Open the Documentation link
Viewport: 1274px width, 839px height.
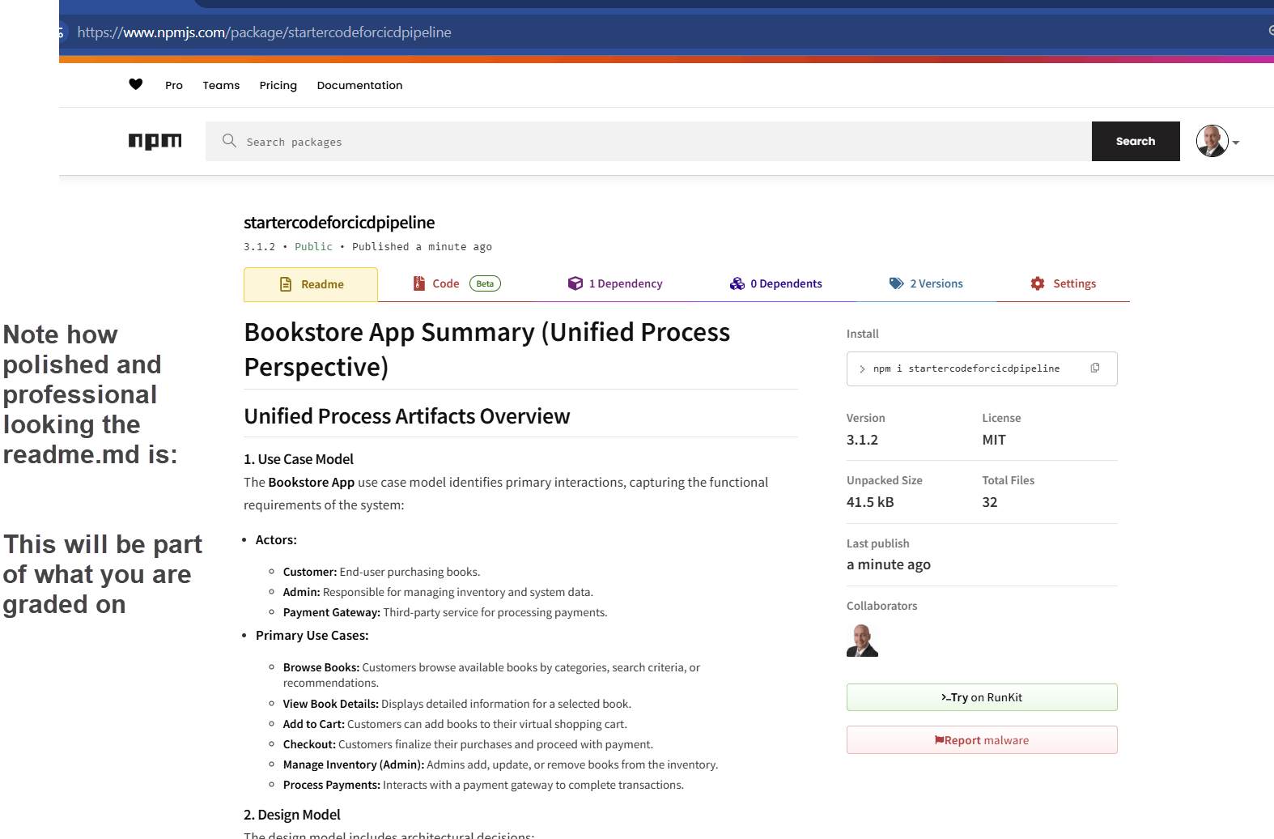pos(359,85)
